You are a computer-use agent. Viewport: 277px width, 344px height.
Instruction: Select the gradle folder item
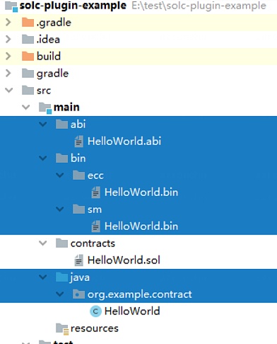52,74
